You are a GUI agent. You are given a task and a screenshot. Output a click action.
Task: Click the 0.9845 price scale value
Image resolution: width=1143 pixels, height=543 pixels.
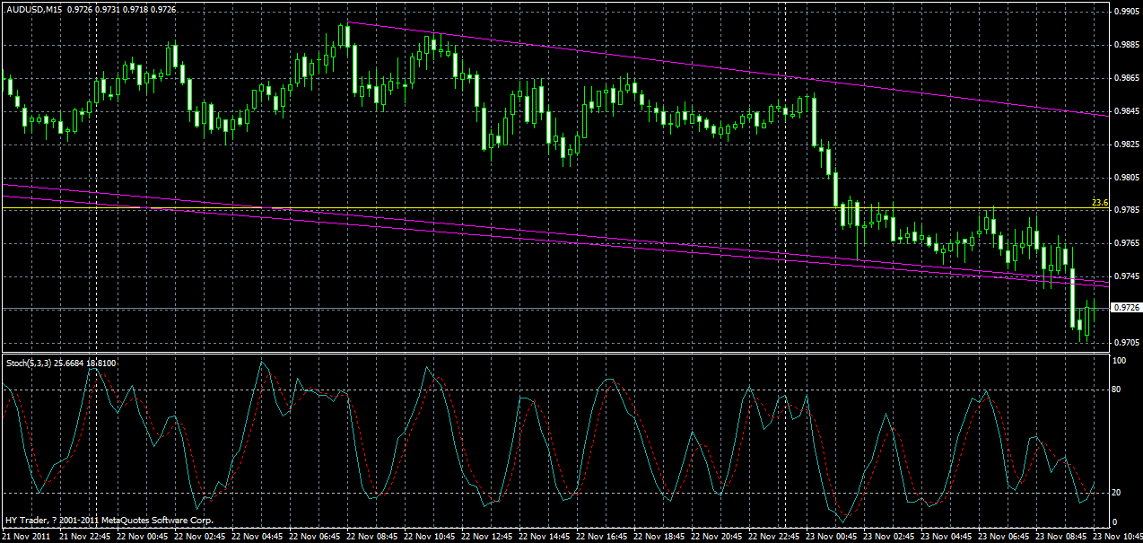point(1126,111)
